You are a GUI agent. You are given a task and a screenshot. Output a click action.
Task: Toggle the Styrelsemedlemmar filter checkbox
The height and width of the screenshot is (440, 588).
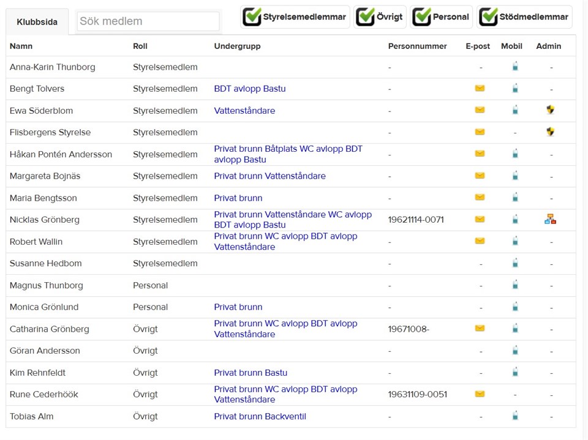pyautogui.click(x=252, y=17)
